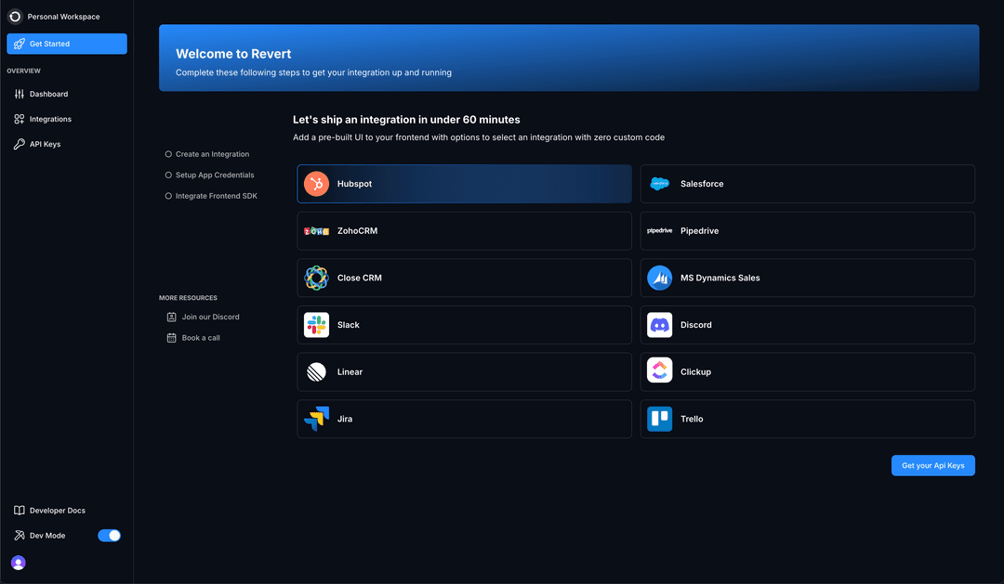Click the Salesforce cloud logo
This screenshot has width=1004, height=584.
pos(659,184)
